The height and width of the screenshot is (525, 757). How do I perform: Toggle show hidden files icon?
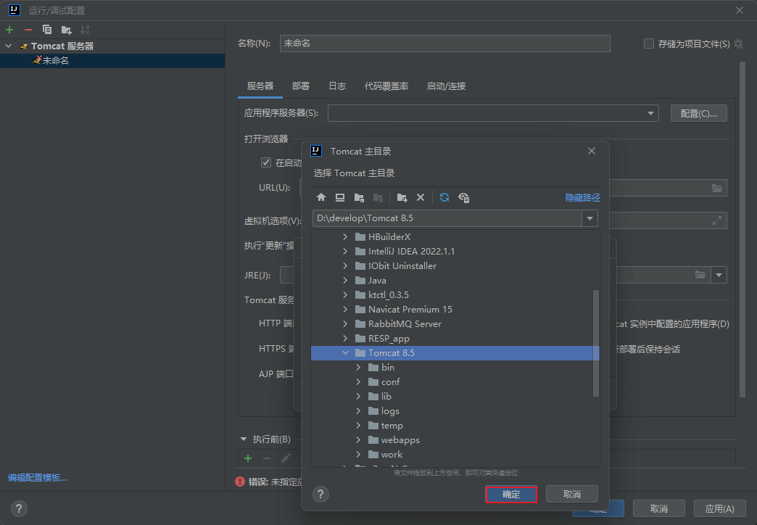[x=464, y=197]
